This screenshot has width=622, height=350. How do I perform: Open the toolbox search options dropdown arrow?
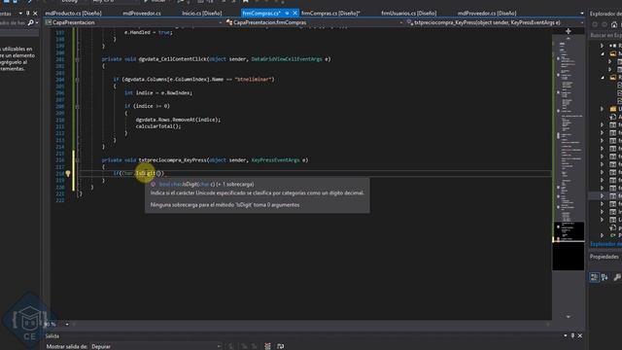37,23
